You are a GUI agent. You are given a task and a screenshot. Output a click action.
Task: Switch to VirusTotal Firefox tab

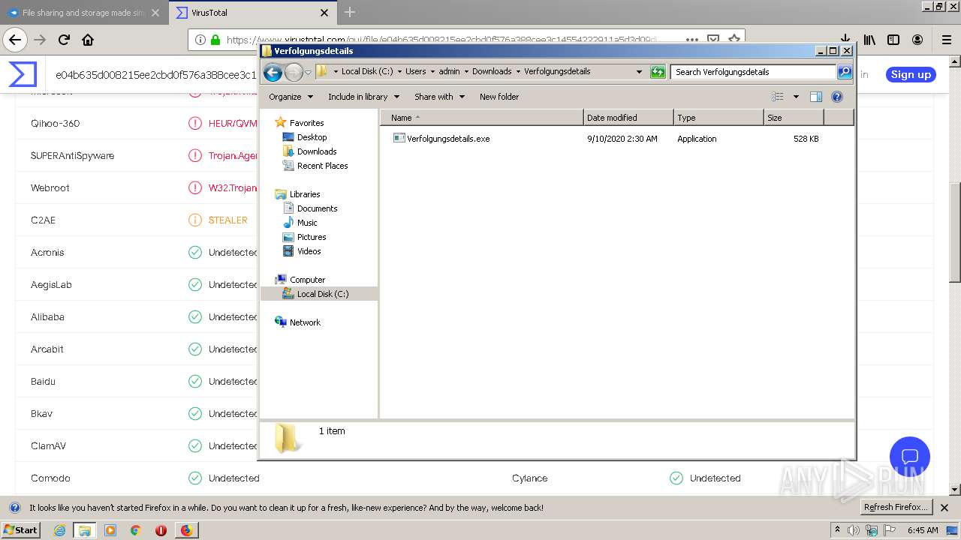(253, 13)
